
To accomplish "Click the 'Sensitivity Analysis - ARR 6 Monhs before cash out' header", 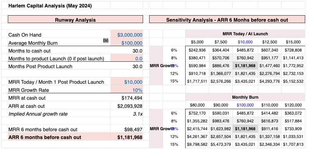I will [x=227, y=20].
